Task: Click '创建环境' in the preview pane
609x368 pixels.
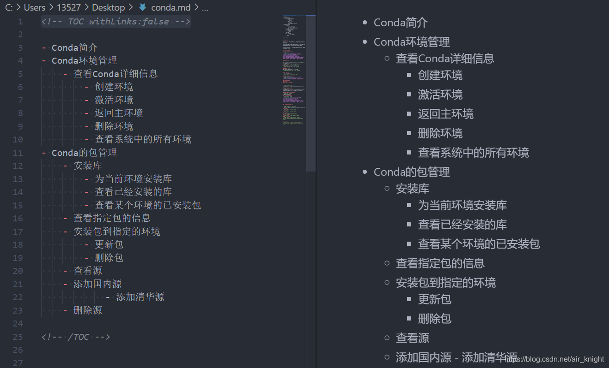Action: (440, 75)
